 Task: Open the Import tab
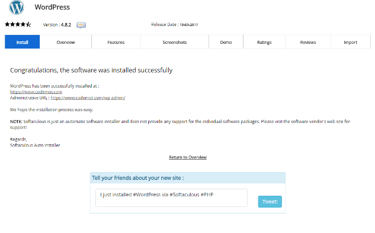(x=350, y=42)
